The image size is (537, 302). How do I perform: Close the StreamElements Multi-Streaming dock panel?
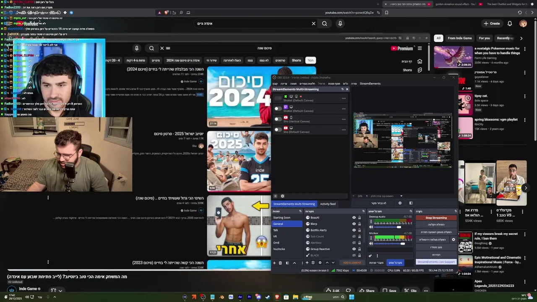(347, 89)
